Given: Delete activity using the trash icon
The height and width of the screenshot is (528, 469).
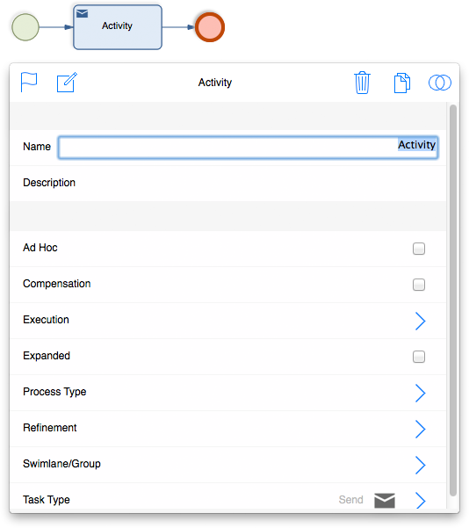Looking at the screenshot, I should (362, 83).
